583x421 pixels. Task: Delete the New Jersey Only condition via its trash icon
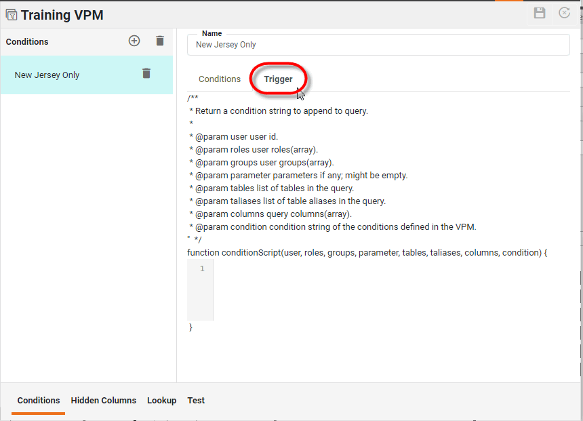click(146, 74)
